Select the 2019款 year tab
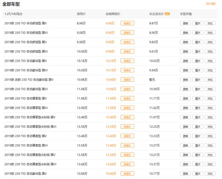The height and width of the screenshot is (179, 222). (211, 4)
